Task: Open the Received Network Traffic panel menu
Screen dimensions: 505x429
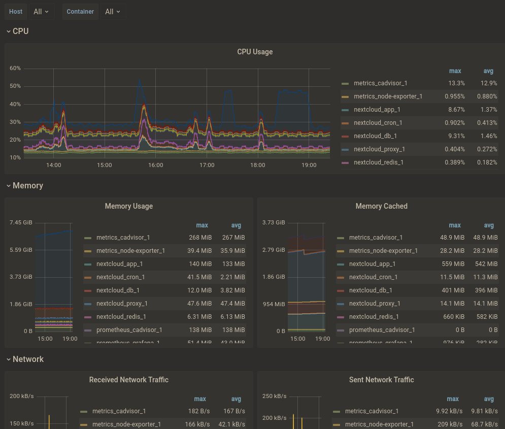Action: (129, 380)
